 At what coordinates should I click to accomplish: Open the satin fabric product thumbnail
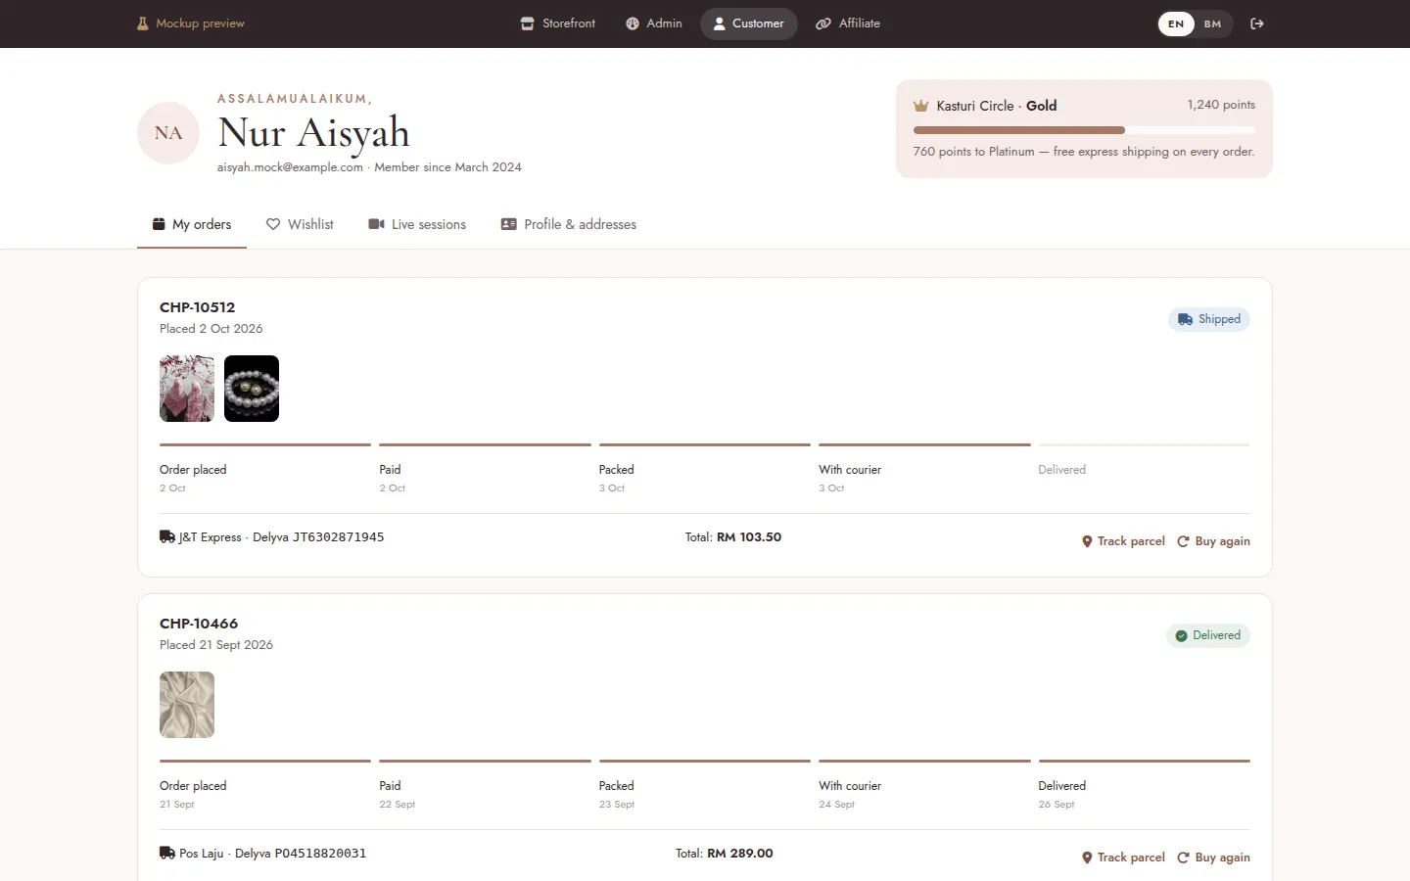(187, 705)
